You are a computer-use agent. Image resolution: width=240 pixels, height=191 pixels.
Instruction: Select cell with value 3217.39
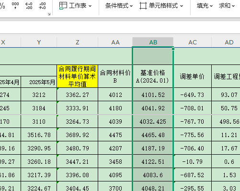(x=39, y=175)
